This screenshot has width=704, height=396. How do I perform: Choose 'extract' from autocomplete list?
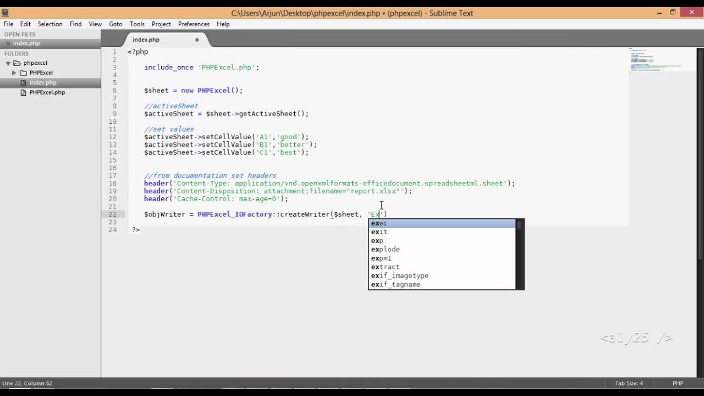[x=442, y=267]
